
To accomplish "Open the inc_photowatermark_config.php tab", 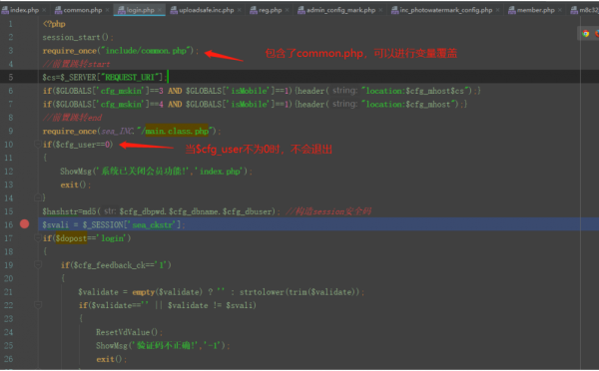I will click(442, 10).
